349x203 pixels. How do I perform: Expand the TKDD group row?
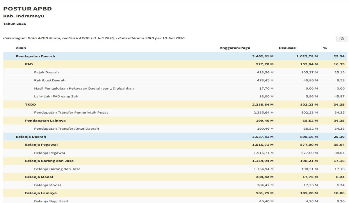click(x=175, y=104)
